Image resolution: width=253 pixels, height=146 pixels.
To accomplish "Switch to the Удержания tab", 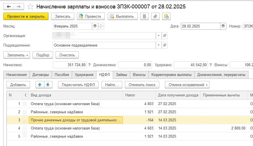I will point(84,75).
